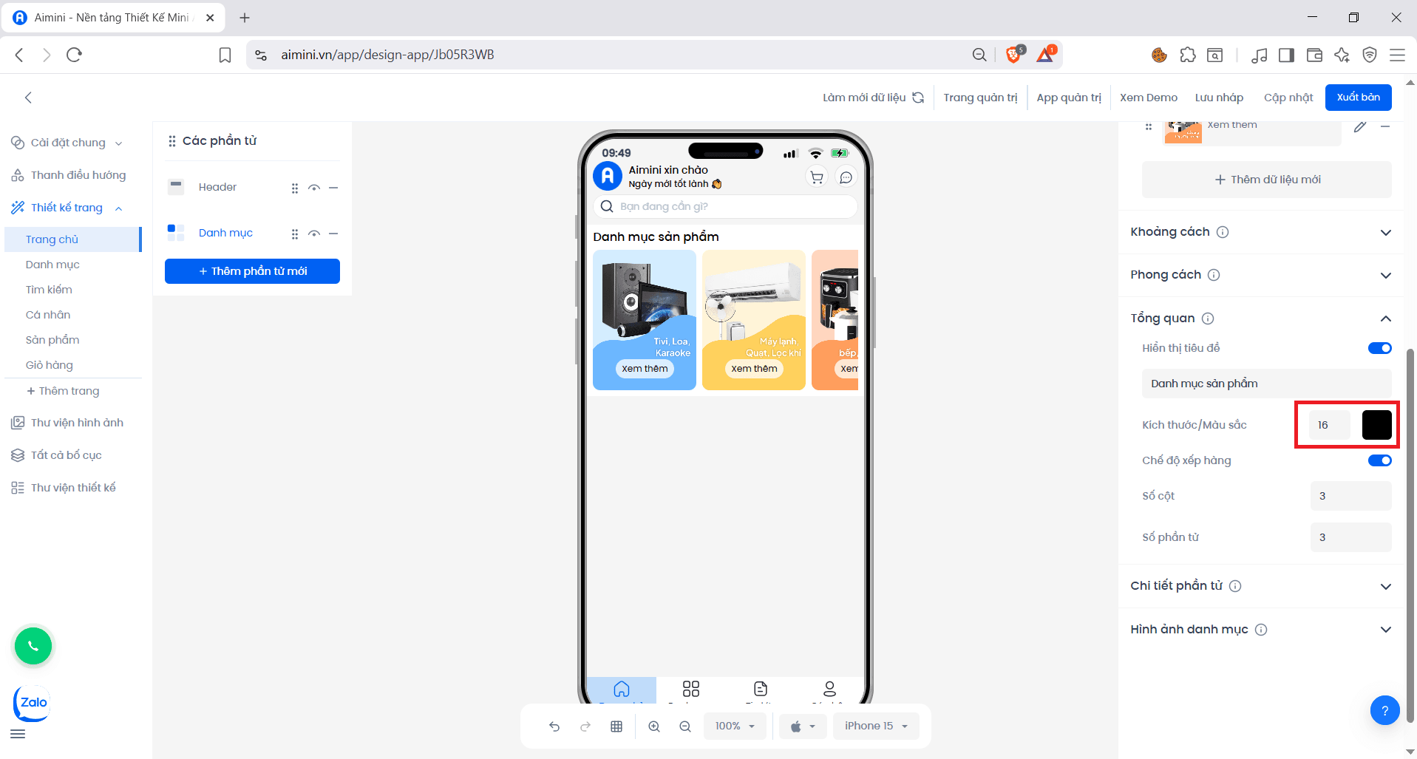The height and width of the screenshot is (759, 1417).
Task: Open Thư viện hình ảnh in sidebar
Action: pos(77,423)
